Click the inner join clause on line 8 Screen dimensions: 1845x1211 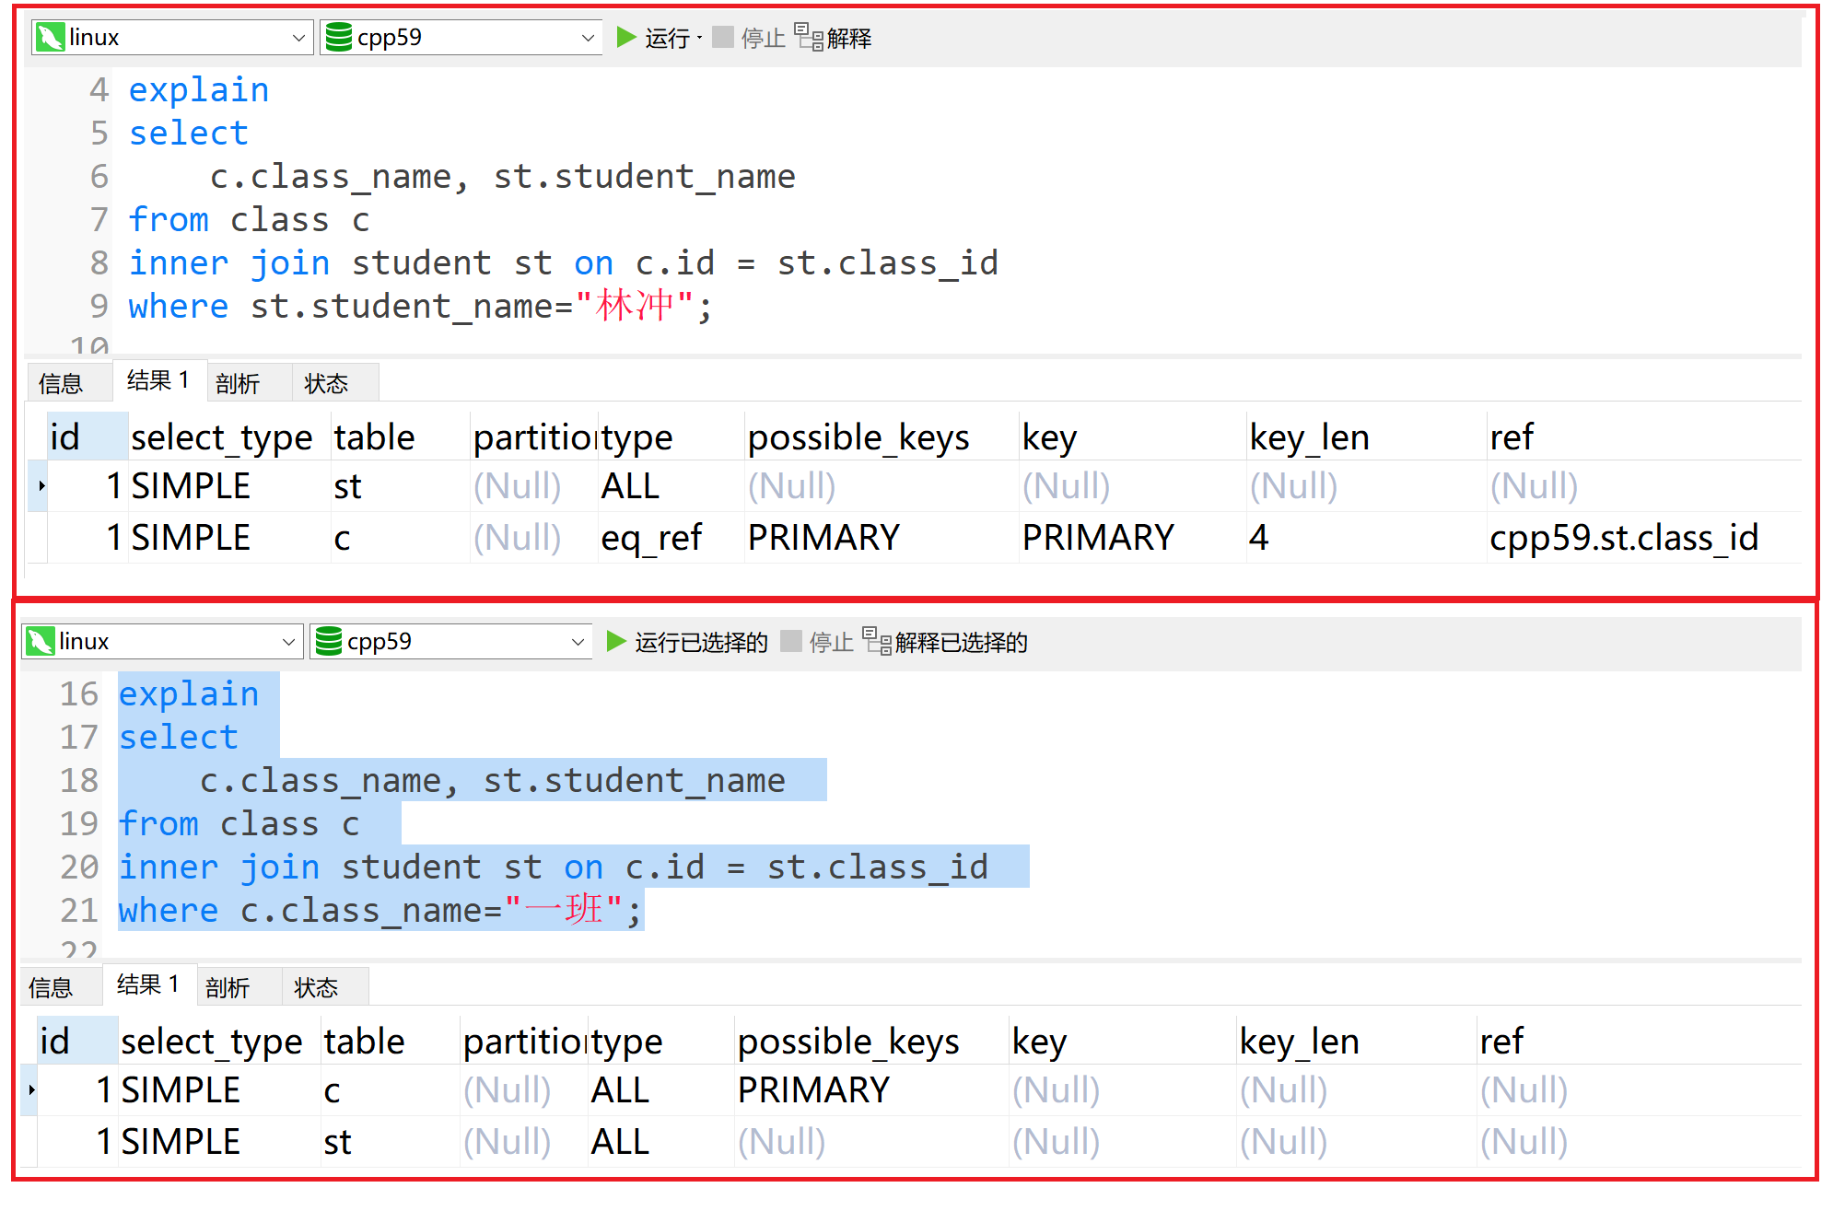[563, 263]
